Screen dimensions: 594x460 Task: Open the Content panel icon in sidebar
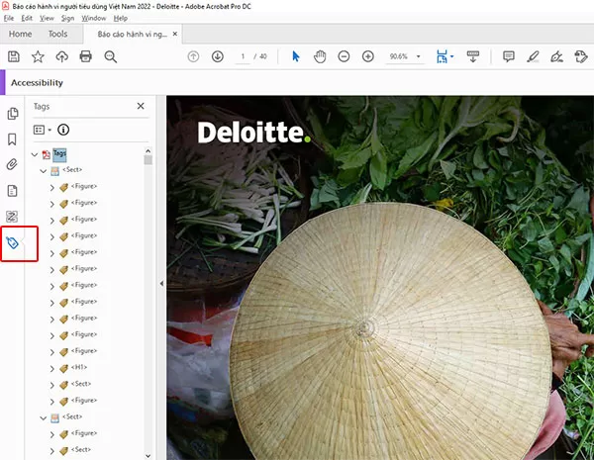[x=12, y=191]
